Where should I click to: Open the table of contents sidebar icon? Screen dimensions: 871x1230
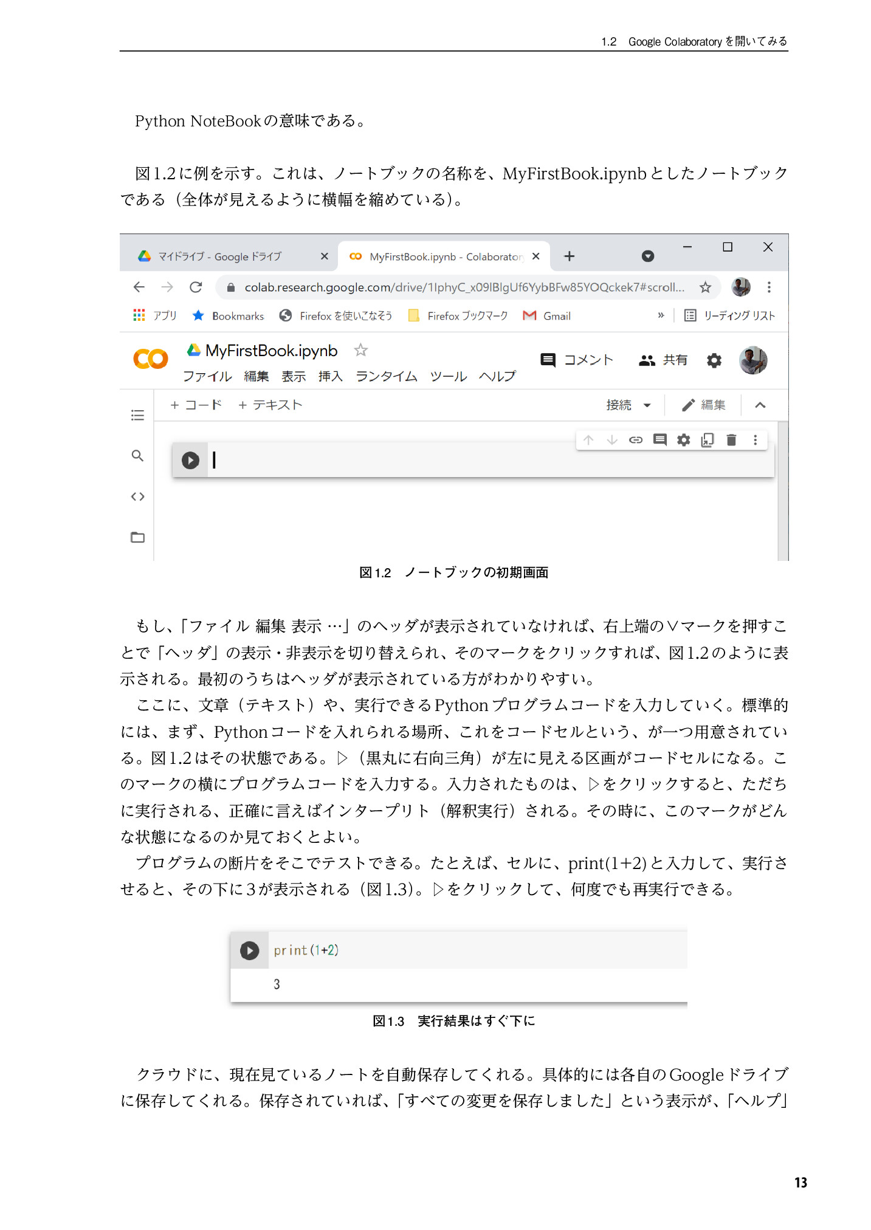pos(137,415)
